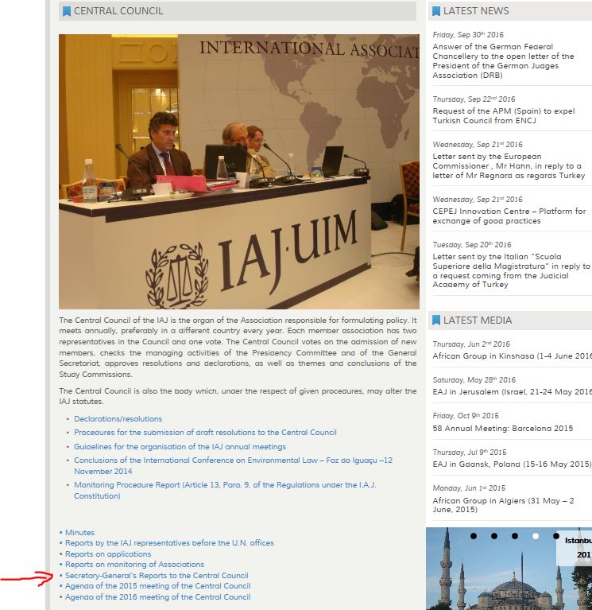
Task: Open Conclusions of the Environmental Law conference link
Action: pos(233,466)
